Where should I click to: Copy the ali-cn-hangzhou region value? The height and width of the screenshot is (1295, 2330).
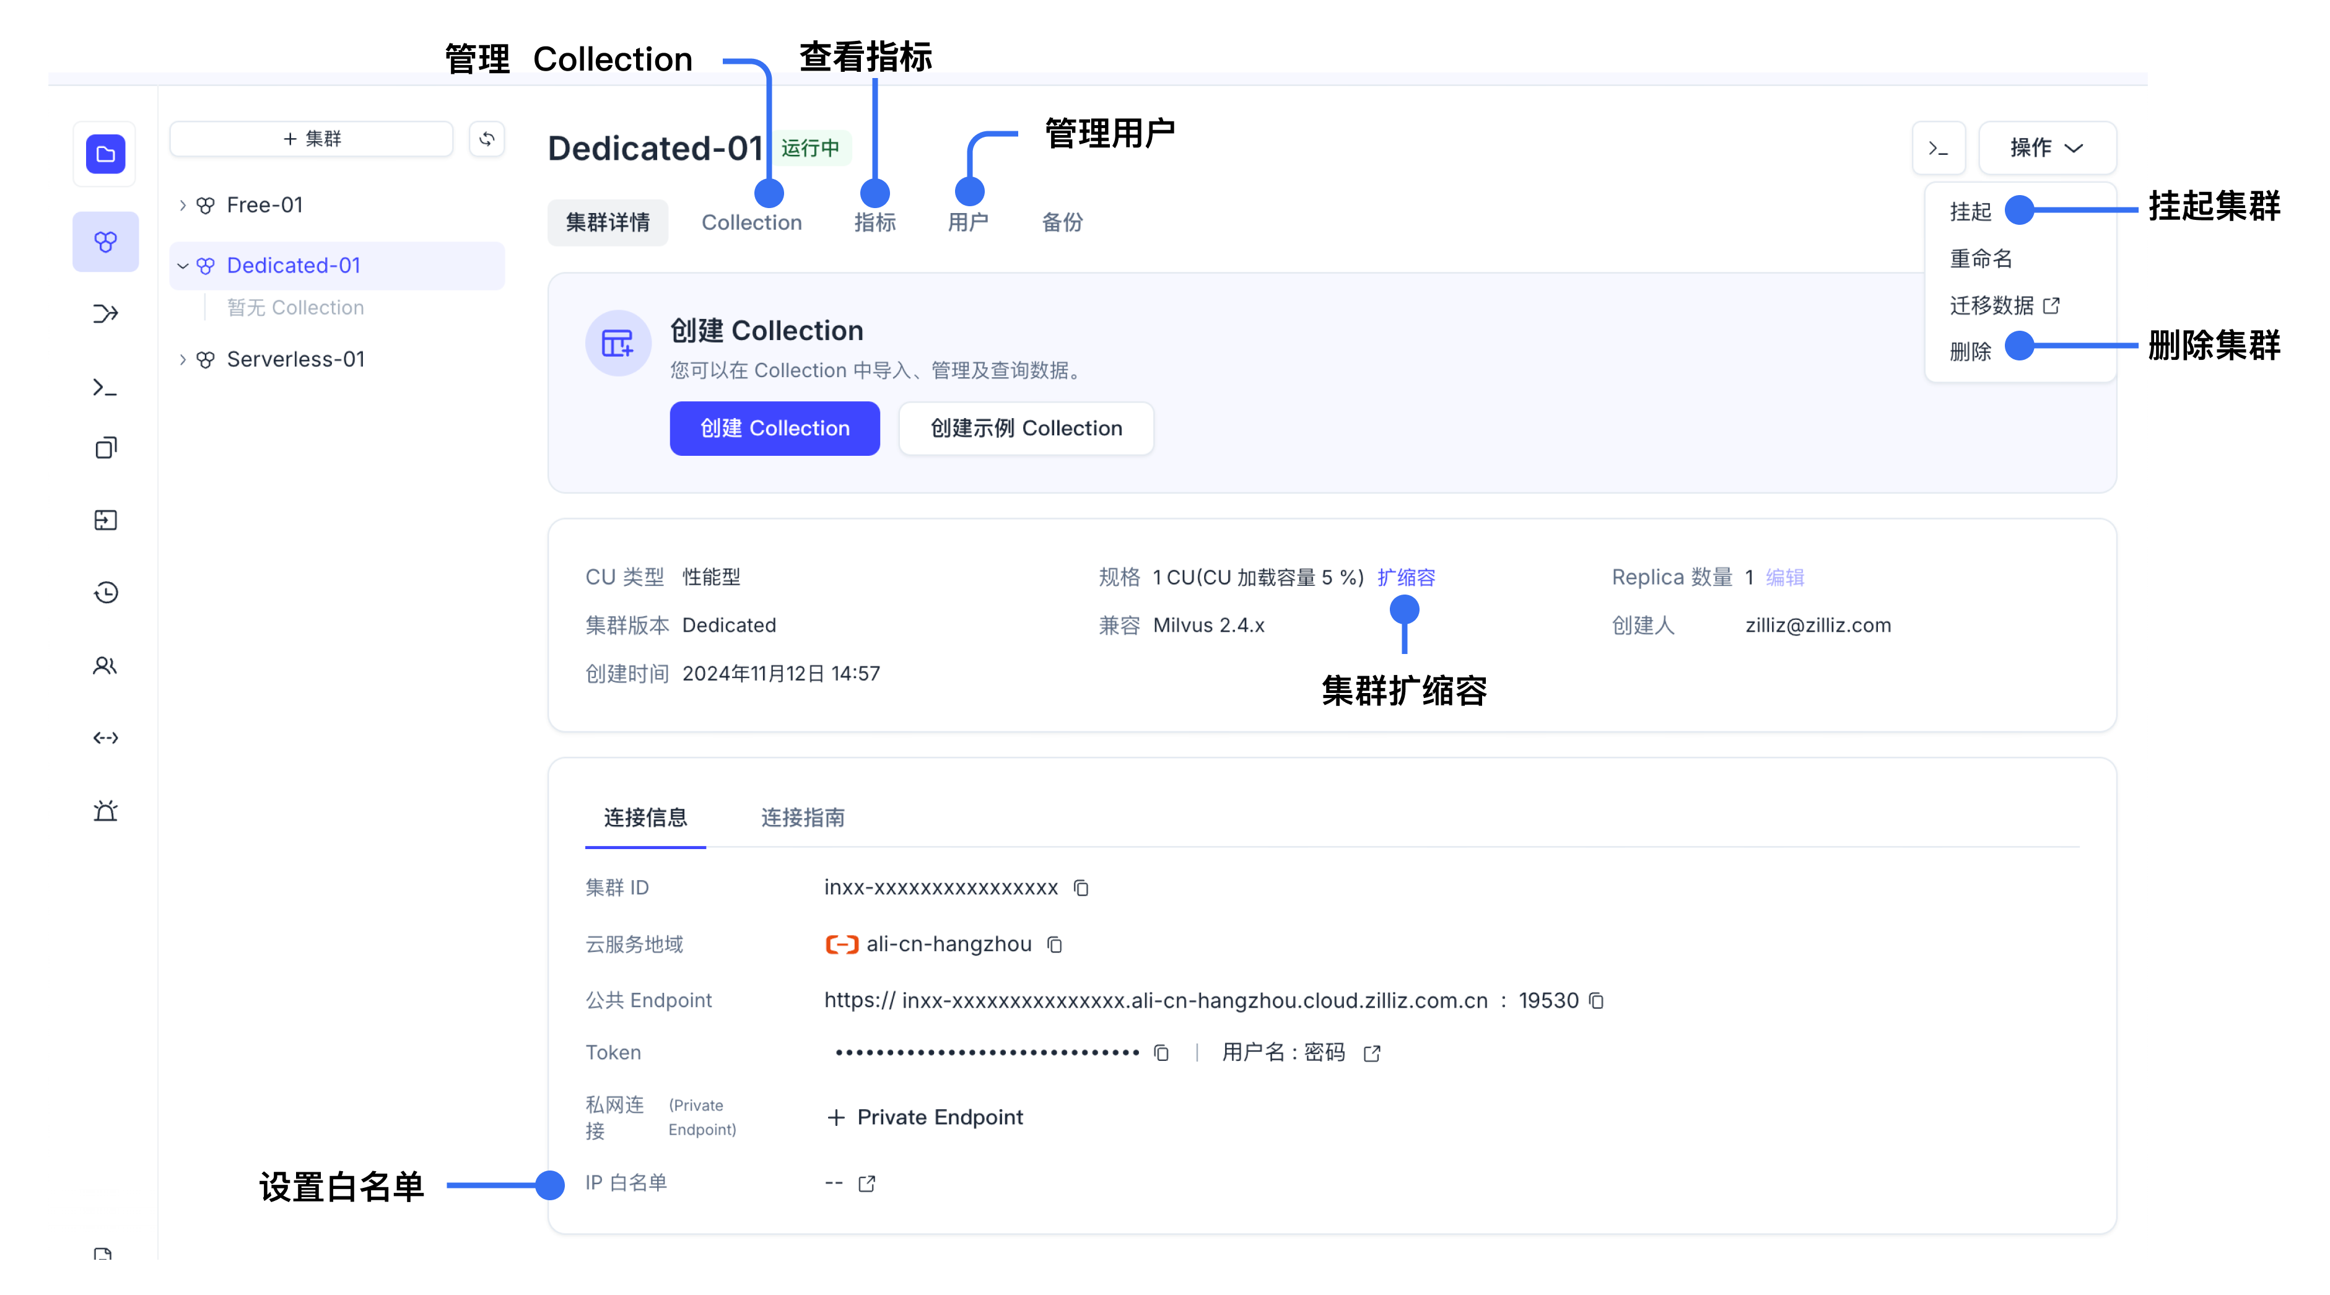[x=1055, y=945]
